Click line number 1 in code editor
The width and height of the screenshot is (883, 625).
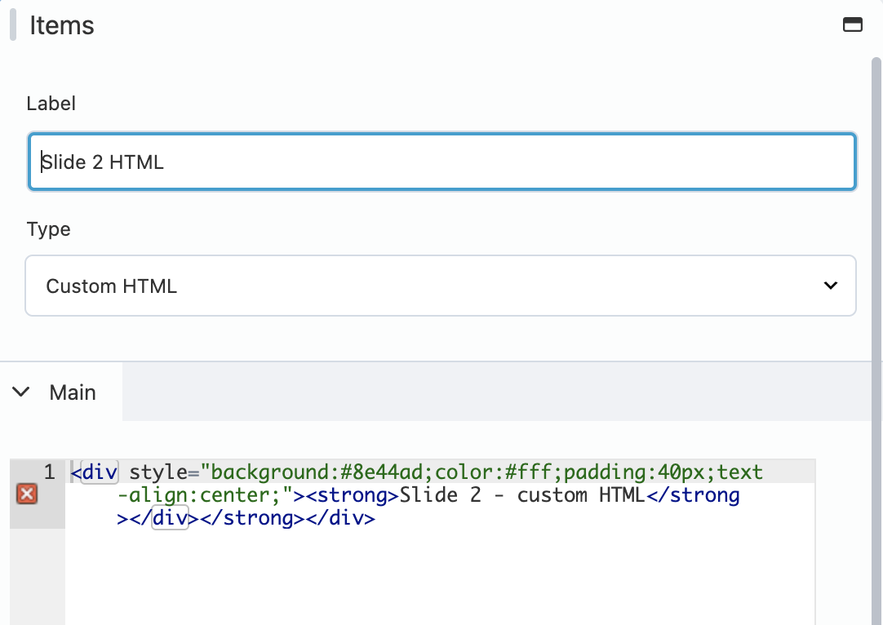pos(49,472)
